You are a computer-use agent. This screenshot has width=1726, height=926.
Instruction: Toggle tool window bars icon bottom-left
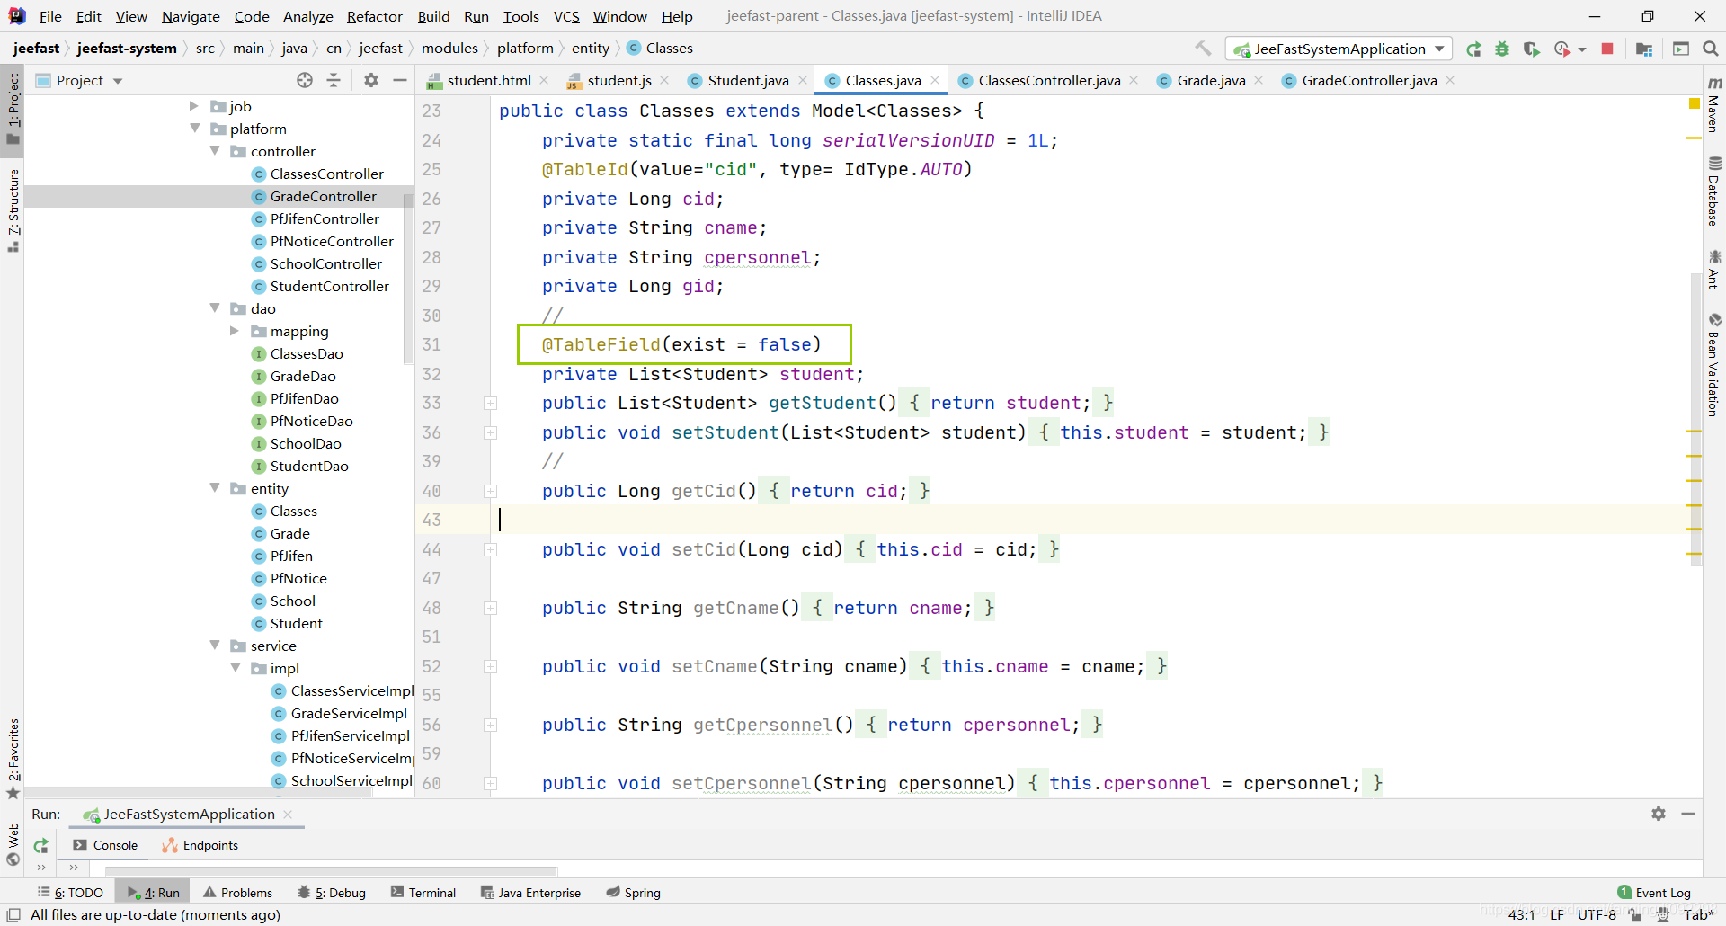click(x=13, y=914)
